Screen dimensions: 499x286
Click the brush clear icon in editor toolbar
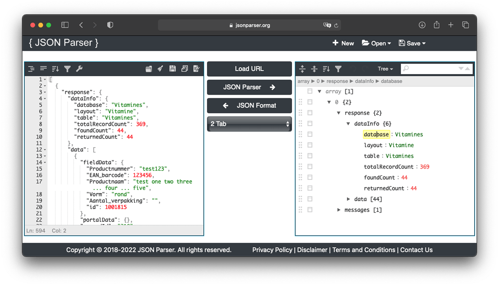[160, 69]
